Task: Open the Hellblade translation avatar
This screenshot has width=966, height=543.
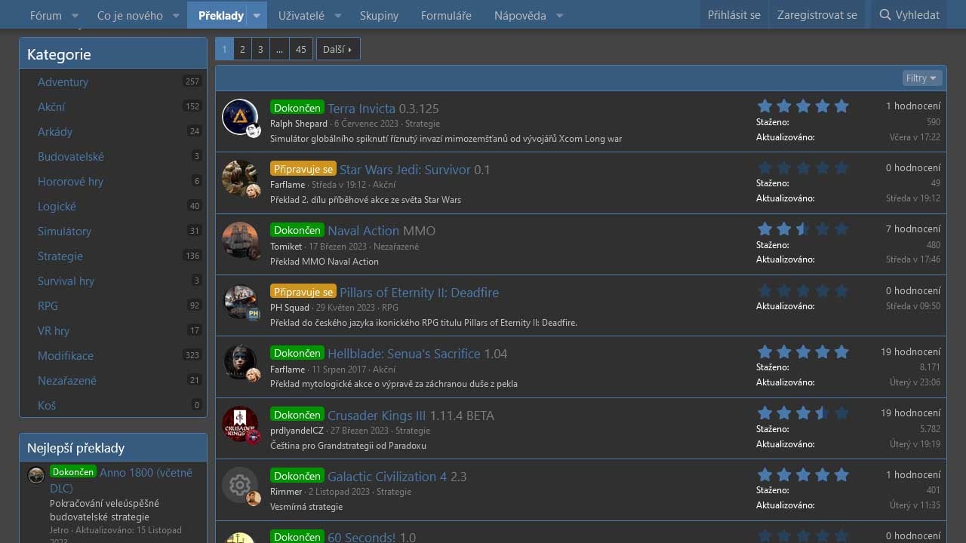Action: tap(240, 363)
